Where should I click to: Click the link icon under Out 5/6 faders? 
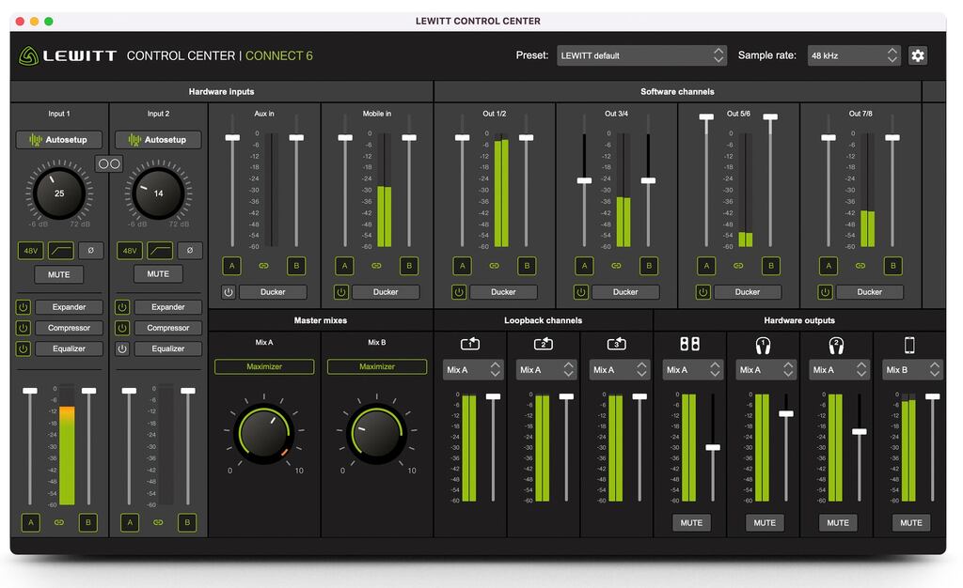738,266
